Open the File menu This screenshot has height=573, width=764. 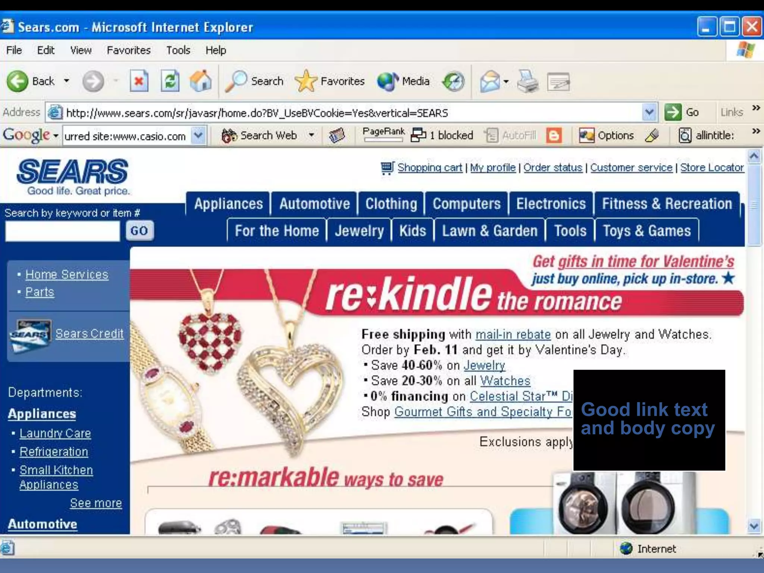point(14,50)
